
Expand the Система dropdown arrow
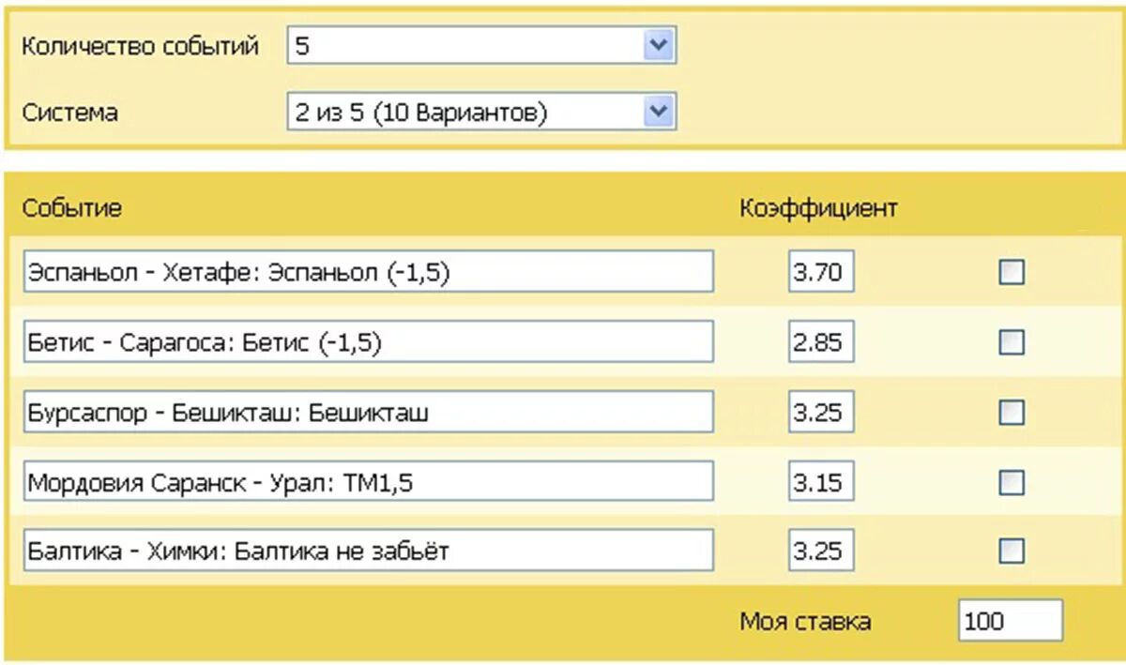coord(660,112)
